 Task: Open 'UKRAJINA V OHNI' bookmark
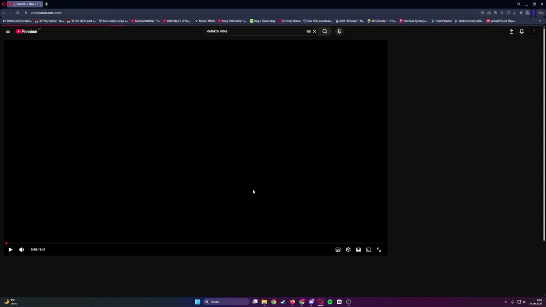point(177,21)
